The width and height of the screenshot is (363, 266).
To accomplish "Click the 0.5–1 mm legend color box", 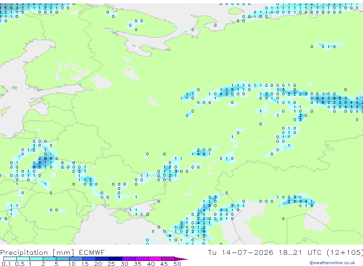I will [23, 259].
